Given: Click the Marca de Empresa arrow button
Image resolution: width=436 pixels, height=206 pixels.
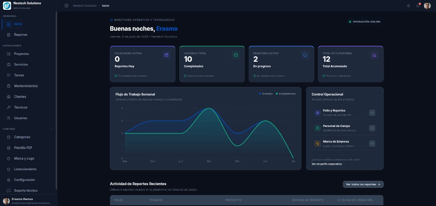Looking at the screenshot, I should point(372,144).
